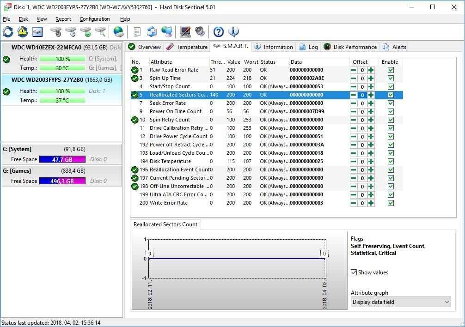Click the Refresh toolbar icon

8,32
